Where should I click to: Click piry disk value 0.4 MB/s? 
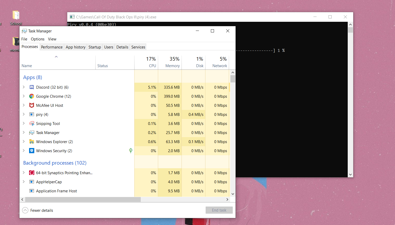coord(196,115)
